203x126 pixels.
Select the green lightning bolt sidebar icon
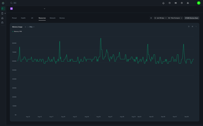click(3, 8)
